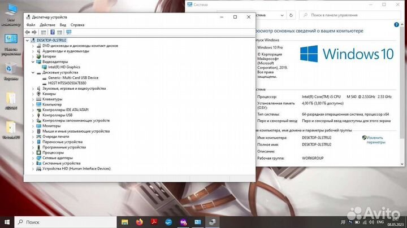The height and width of the screenshot is (228, 407).
Task: Select the Очереди печати icon
Action: click(38, 137)
